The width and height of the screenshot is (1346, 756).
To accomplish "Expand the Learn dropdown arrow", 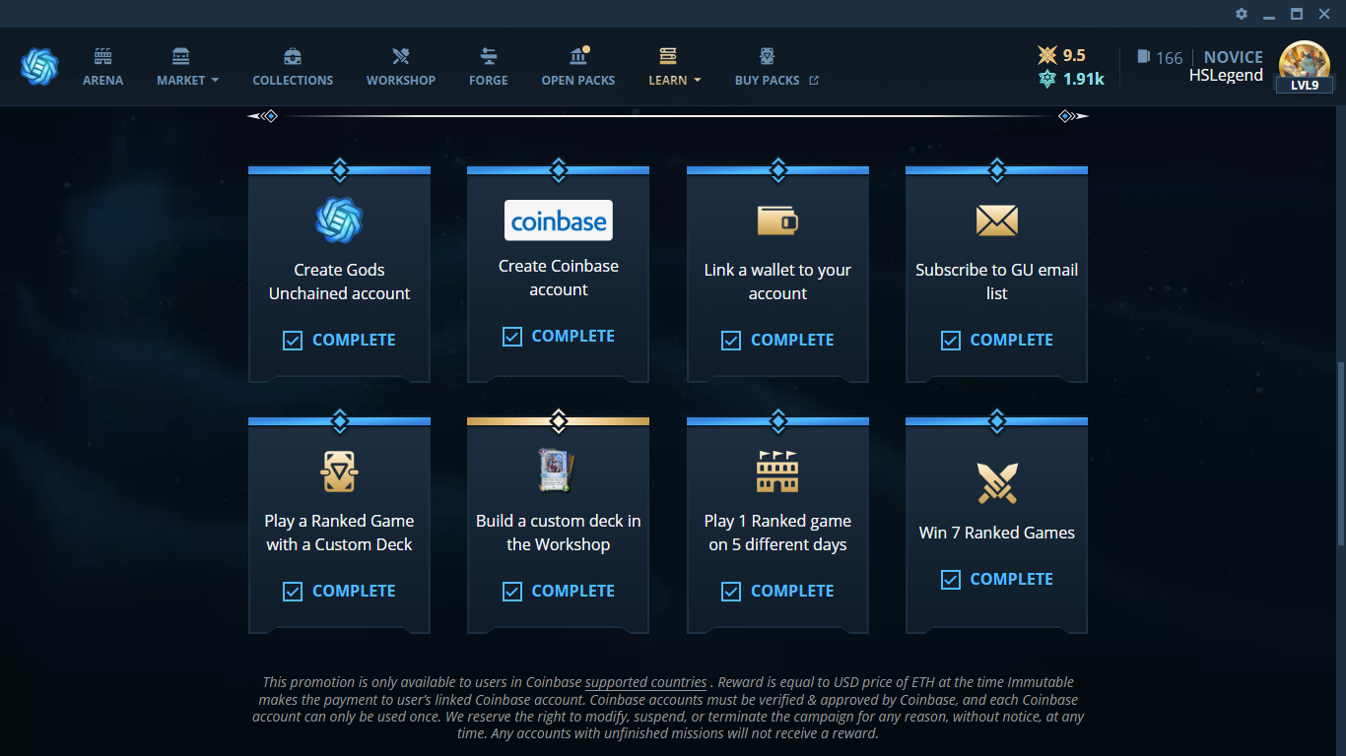I will coord(697,81).
